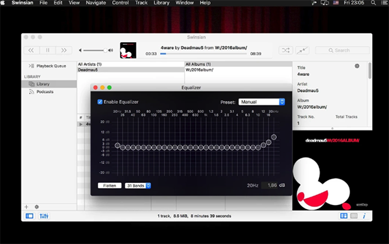Click the playing indicator on the track row
Image resolution: width=389 pixels, height=244 pixels.
(x=80, y=124)
